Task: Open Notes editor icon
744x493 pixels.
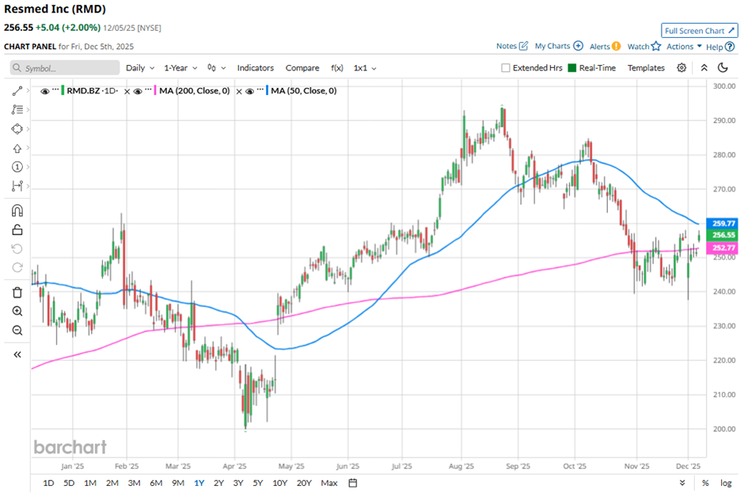Action: [x=523, y=46]
